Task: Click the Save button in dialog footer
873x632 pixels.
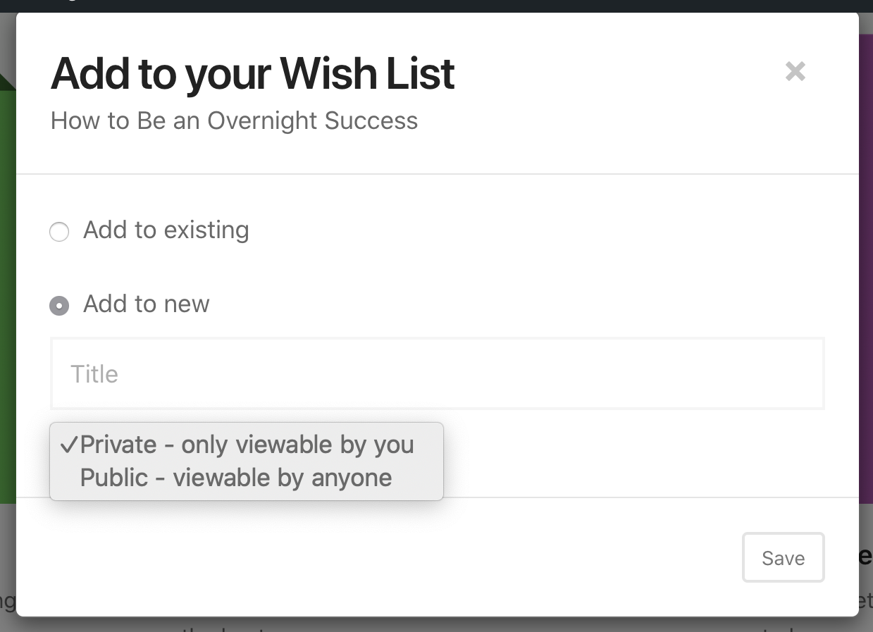Action: [783, 557]
